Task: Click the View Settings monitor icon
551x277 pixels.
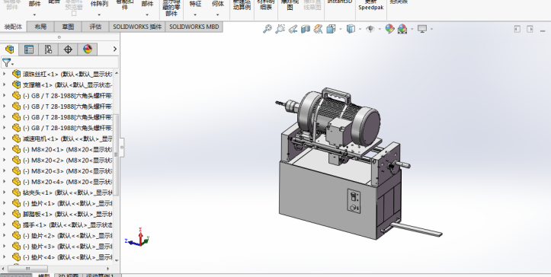Action: pyautogui.click(x=422, y=29)
